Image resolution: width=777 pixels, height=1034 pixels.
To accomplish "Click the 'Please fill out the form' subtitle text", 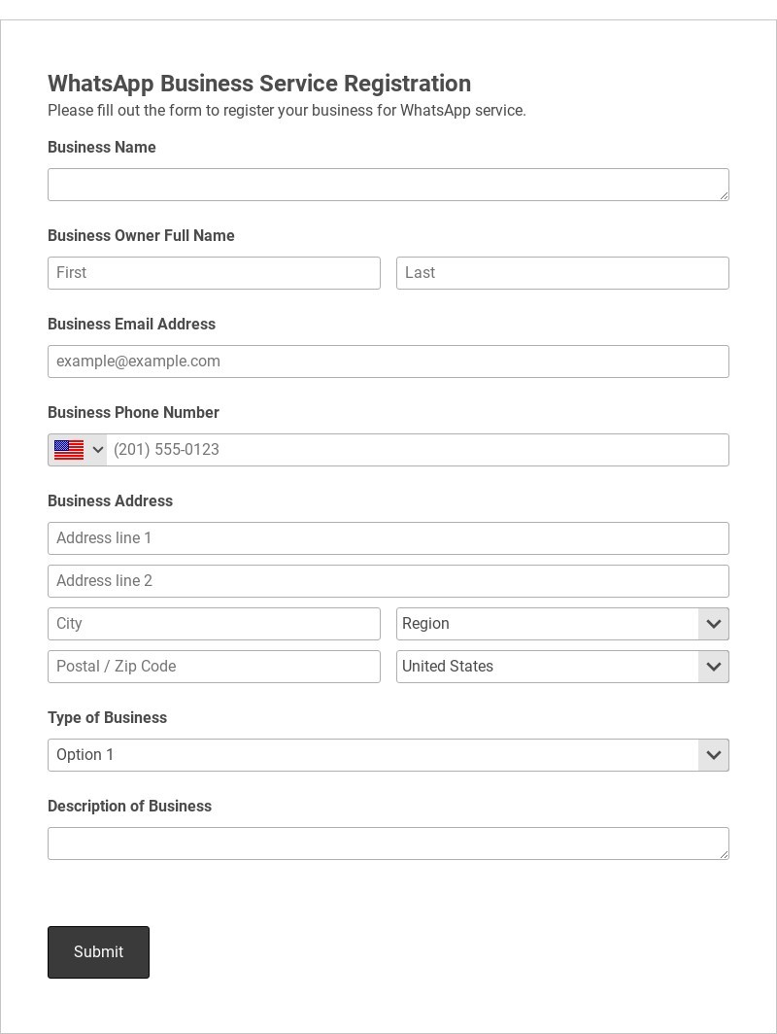I will (287, 110).
